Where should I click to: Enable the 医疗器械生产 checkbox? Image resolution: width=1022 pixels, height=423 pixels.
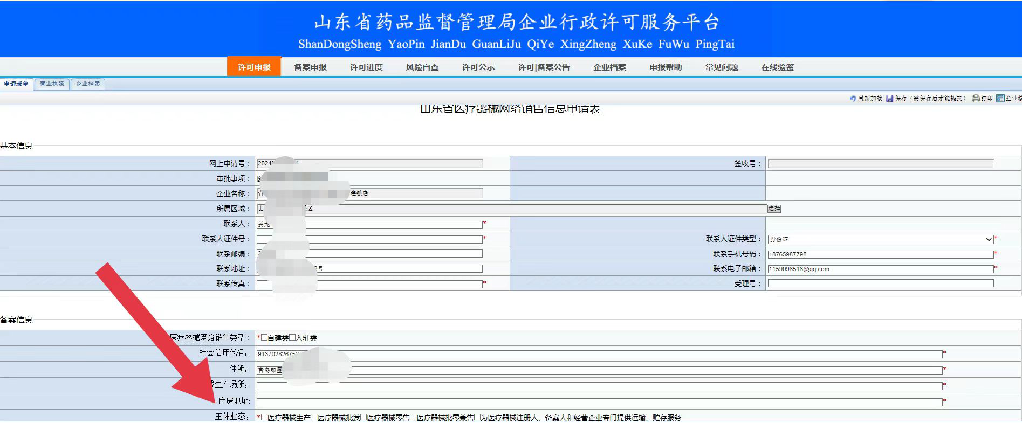click(264, 417)
